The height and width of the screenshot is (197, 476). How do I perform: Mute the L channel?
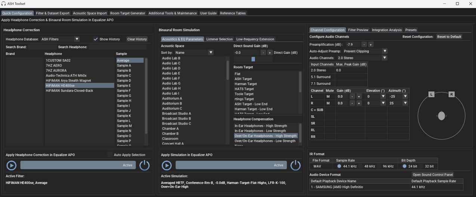[x=328, y=96]
